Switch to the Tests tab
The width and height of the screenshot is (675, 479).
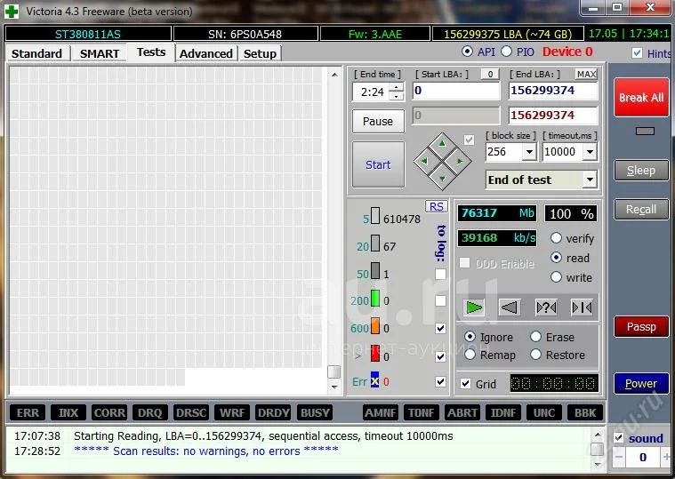(151, 52)
